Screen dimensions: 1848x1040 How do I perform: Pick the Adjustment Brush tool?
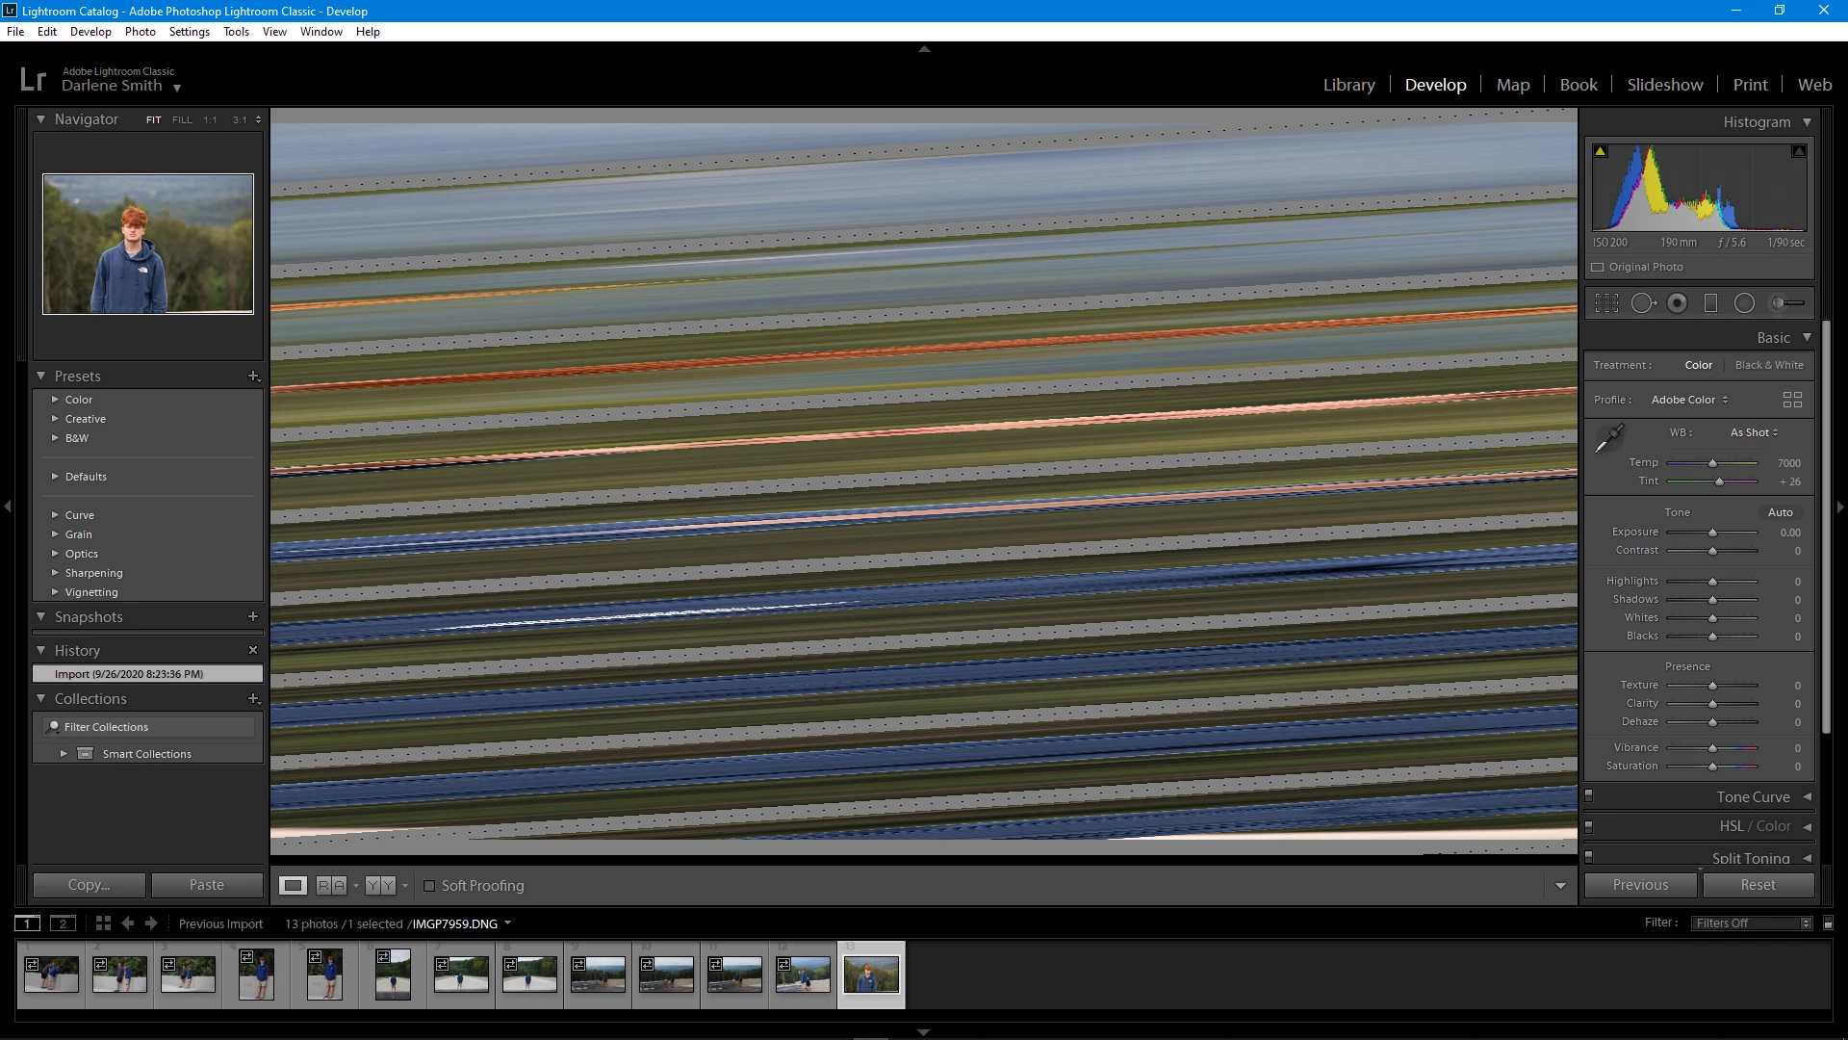pyautogui.click(x=1788, y=303)
